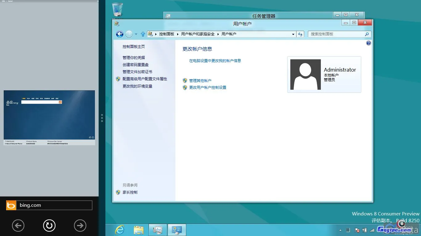The width and height of the screenshot is (421, 236).
Task: Open the network signal icon in the tray
Action: [372, 230]
